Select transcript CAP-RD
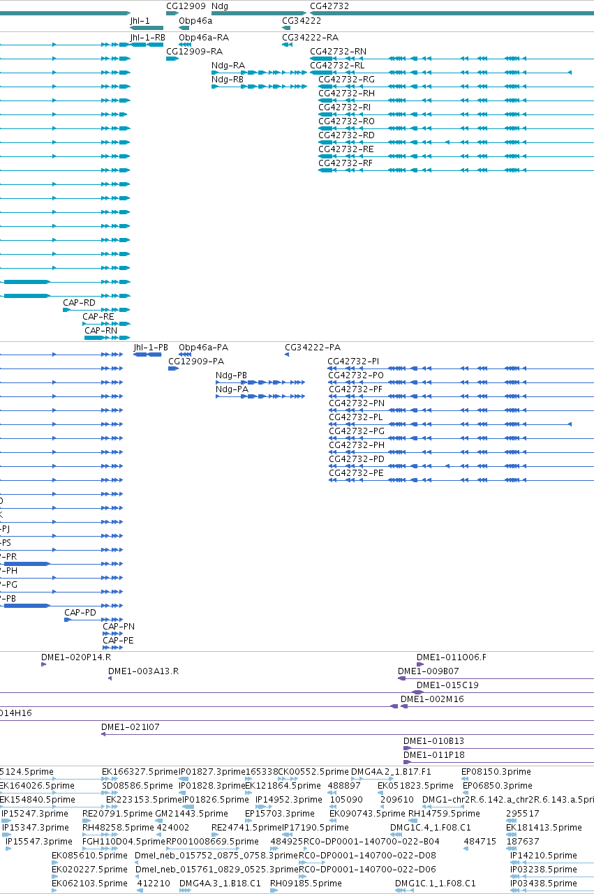Screen dimensions: 594x894 [x=79, y=303]
